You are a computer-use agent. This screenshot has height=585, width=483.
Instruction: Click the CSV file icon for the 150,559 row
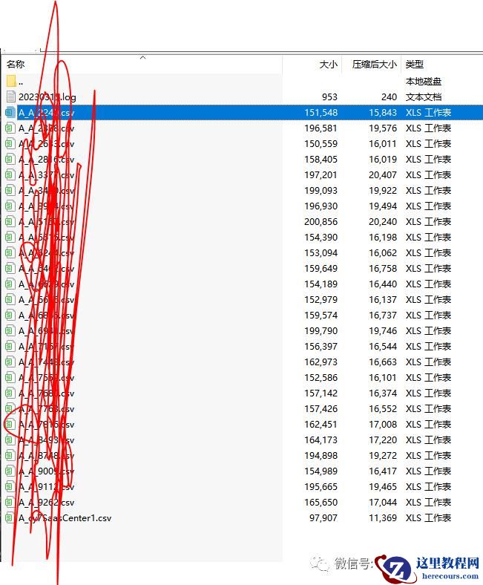(10, 143)
